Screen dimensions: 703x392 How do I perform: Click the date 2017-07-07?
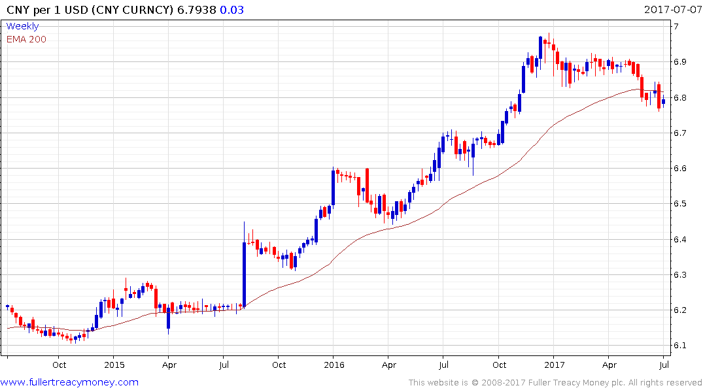(672, 9)
